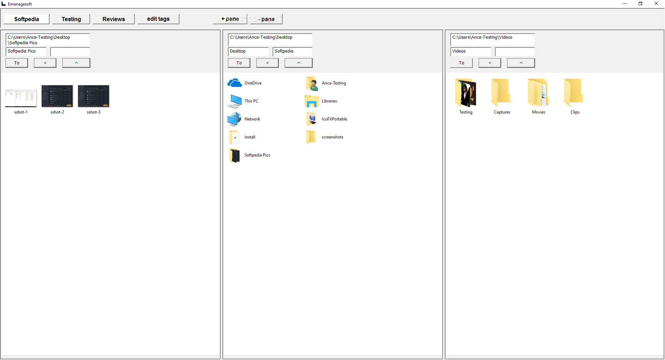Select the sshot-1 image thumbnail

21,98
